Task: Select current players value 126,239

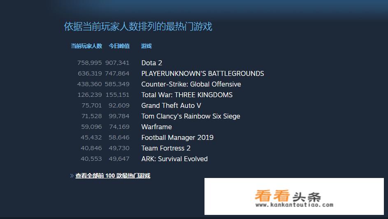Action: (90, 95)
